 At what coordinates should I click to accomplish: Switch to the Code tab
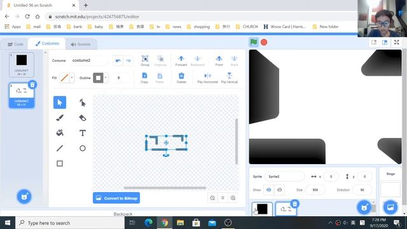(x=15, y=44)
